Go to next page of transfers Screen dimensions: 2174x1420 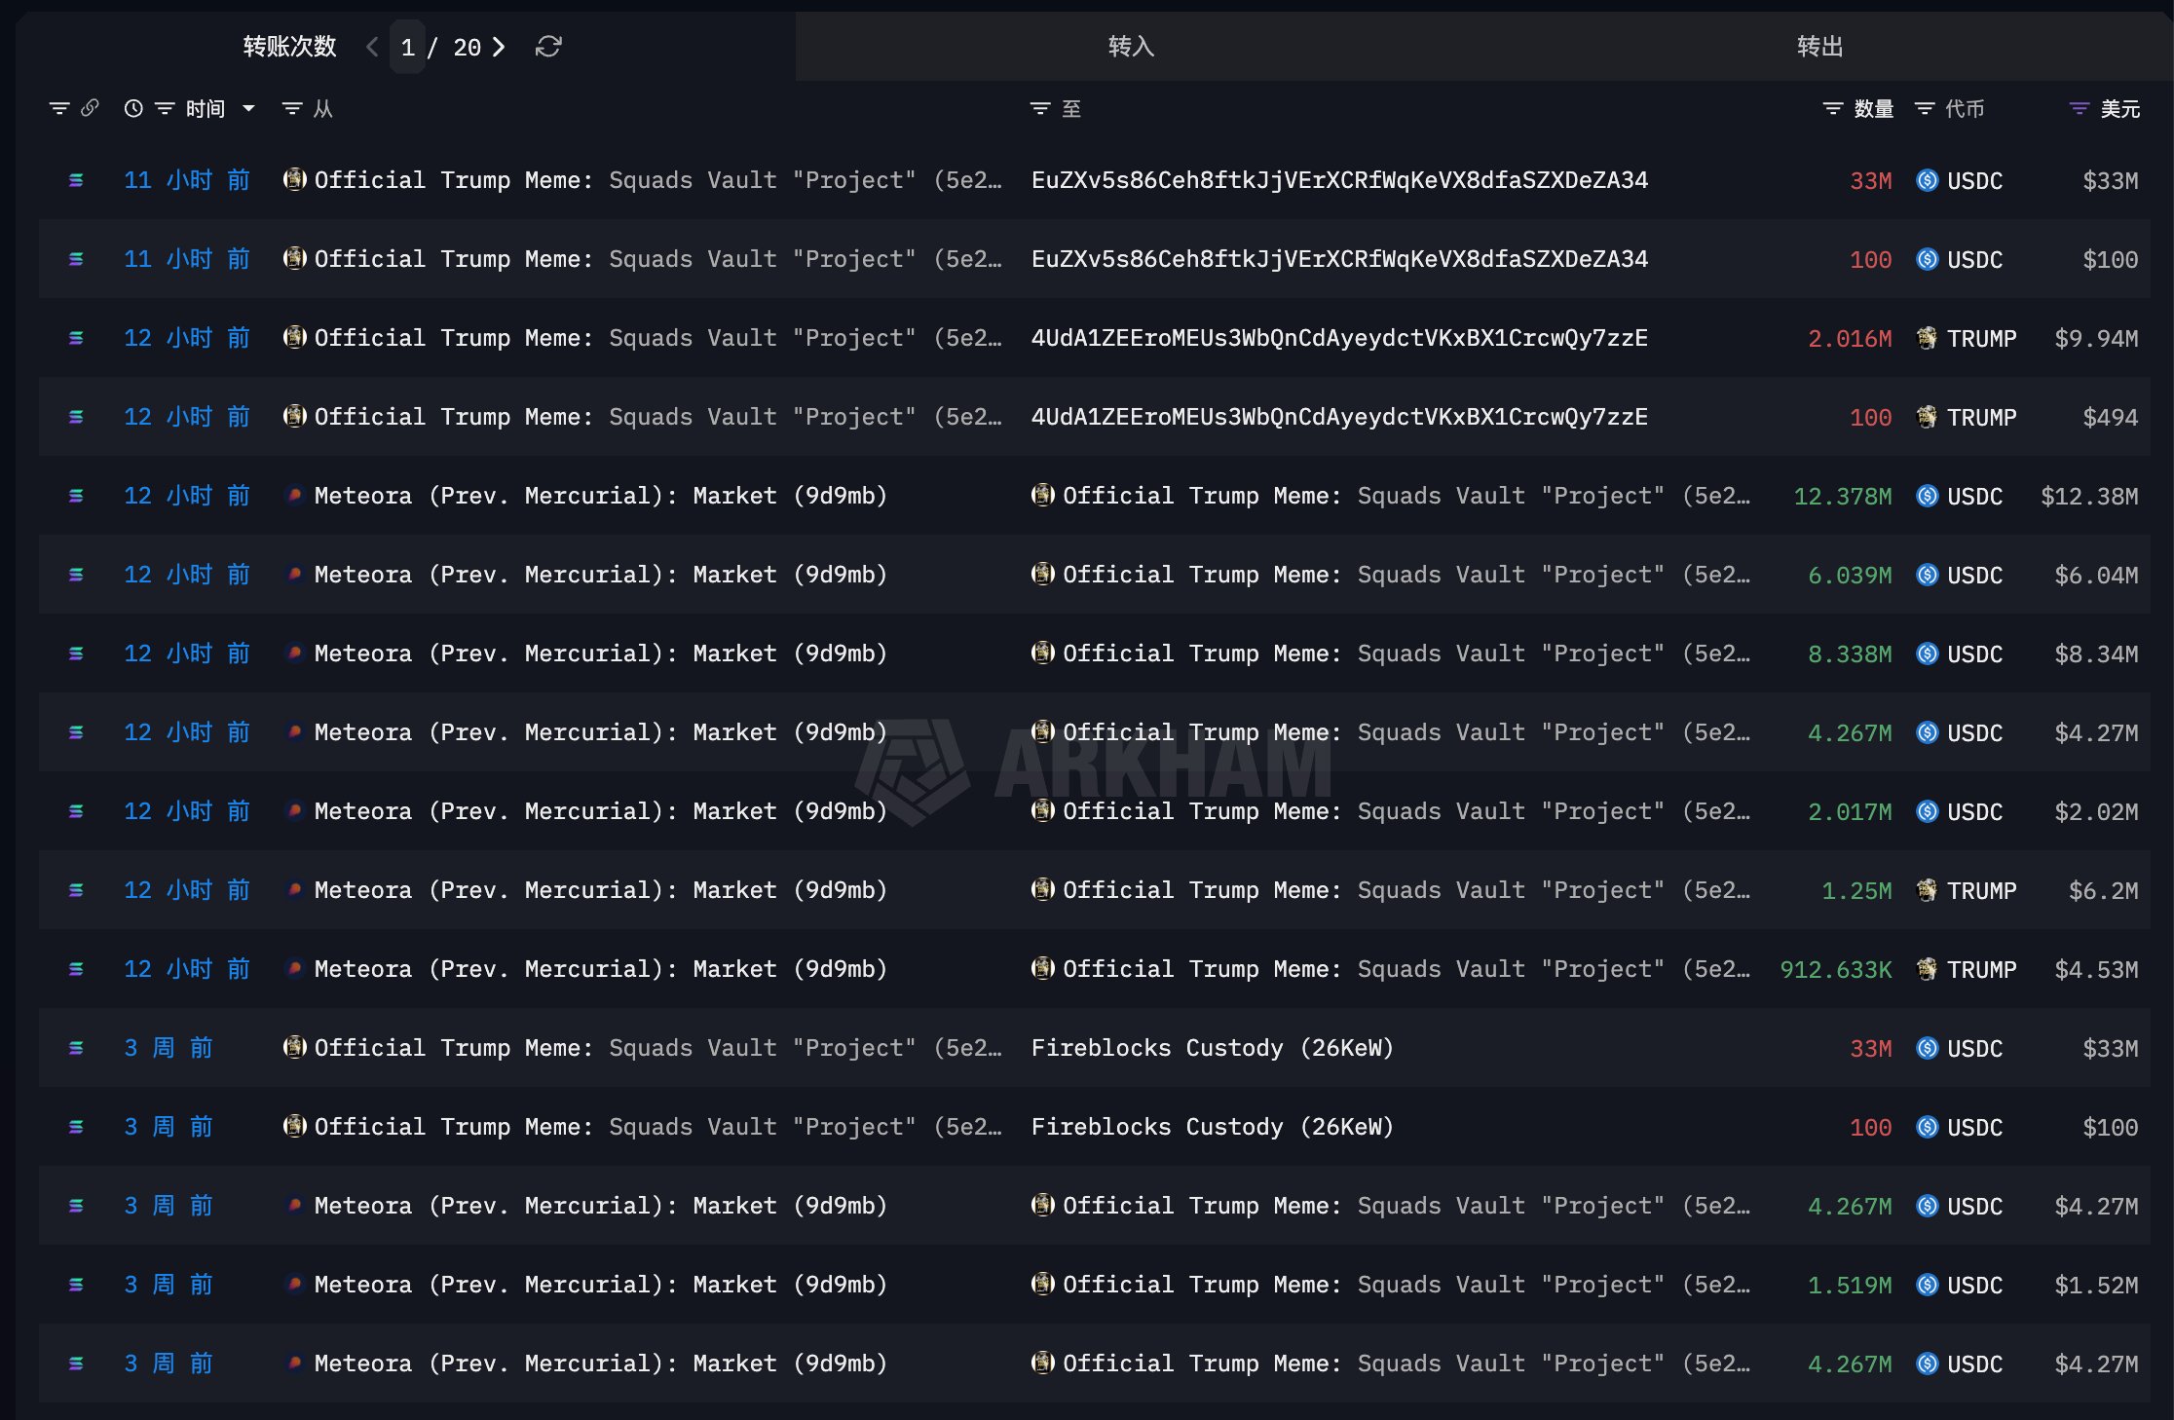(499, 47)
